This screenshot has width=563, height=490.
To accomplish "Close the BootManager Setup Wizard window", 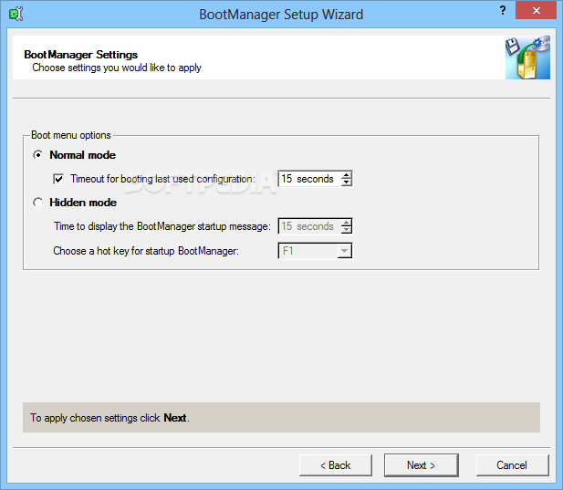I will coord(536,10).
